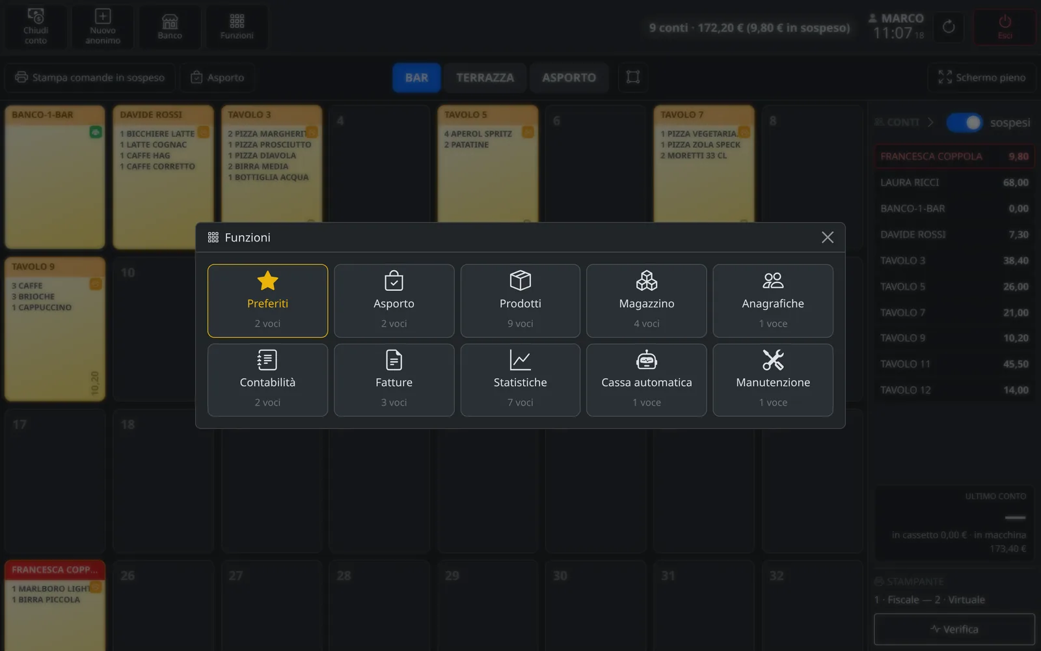Image resolution: width=1041 pixels, height=651 pixels.
Task: Switch to the BAR room tab
Action: coord(416,77)
